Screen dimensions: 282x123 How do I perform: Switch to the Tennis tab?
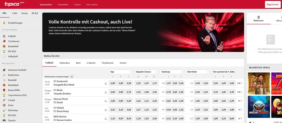[123, 63]
